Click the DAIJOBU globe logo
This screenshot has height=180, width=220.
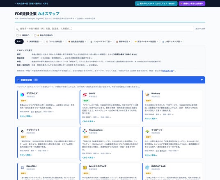tap(22, 168)
